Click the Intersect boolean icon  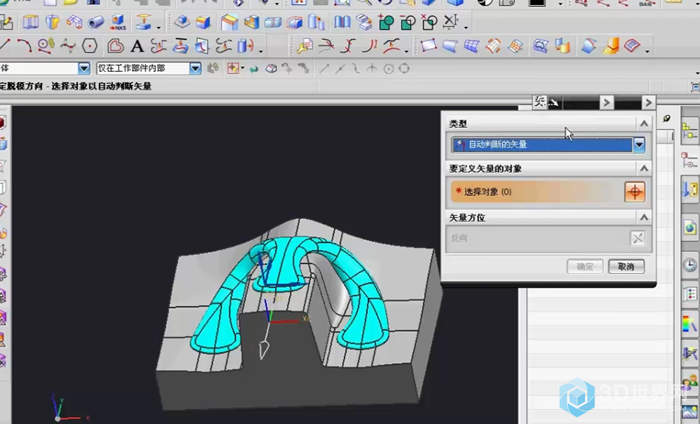click(x=429, y=22)
